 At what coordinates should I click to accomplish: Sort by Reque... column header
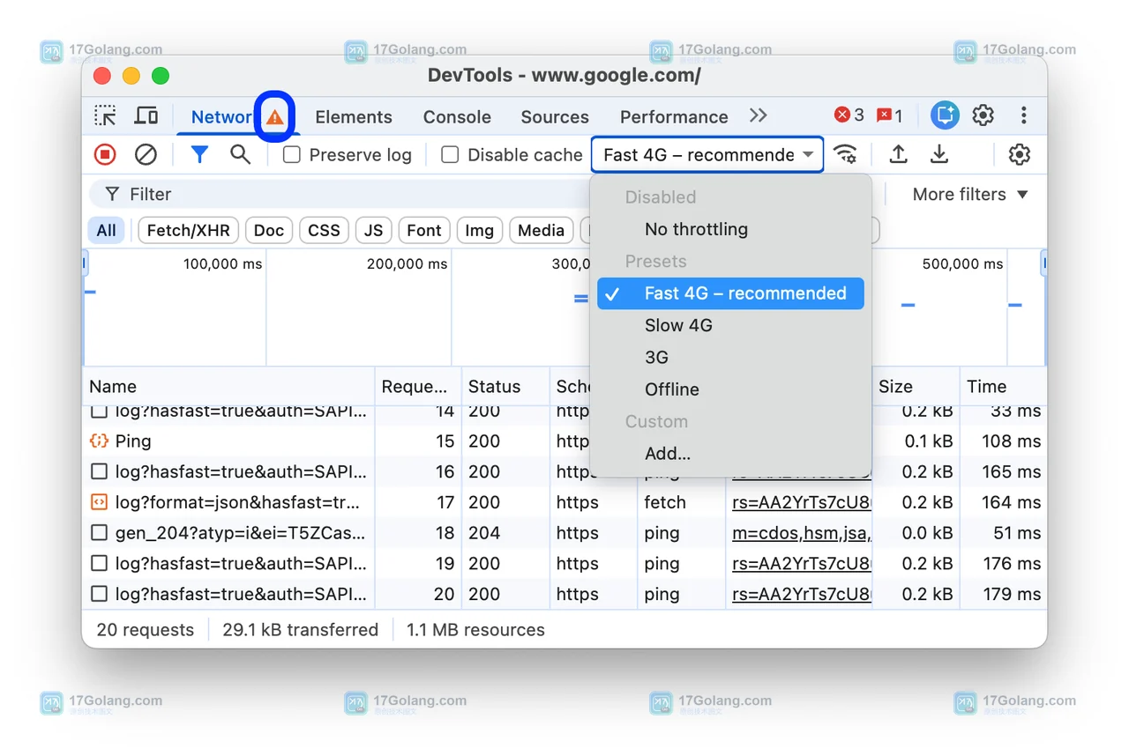click(x=418, y=387)
